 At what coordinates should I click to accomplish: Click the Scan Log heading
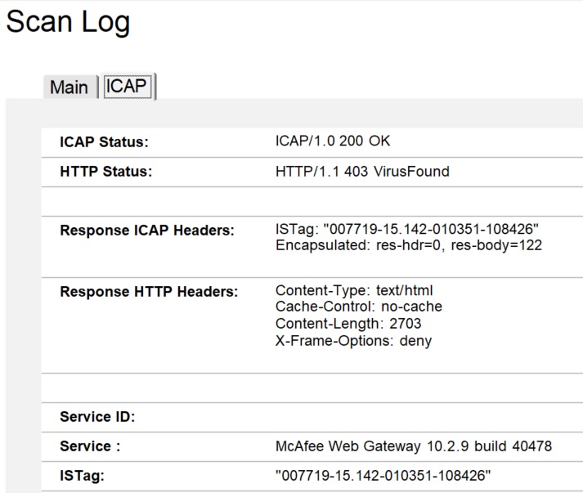coord(68,22)
